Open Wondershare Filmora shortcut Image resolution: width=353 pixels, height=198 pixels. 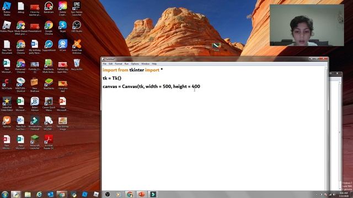[x=35, y=123]
